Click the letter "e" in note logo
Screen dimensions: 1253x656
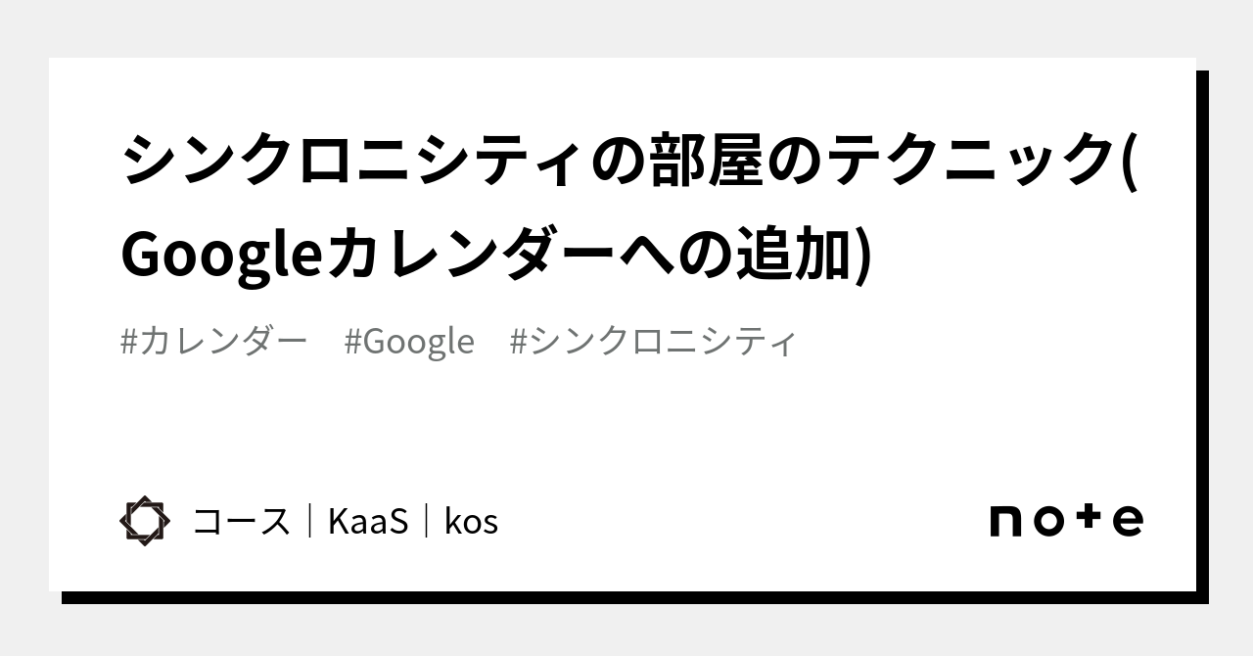click(x=1128, y=521)
